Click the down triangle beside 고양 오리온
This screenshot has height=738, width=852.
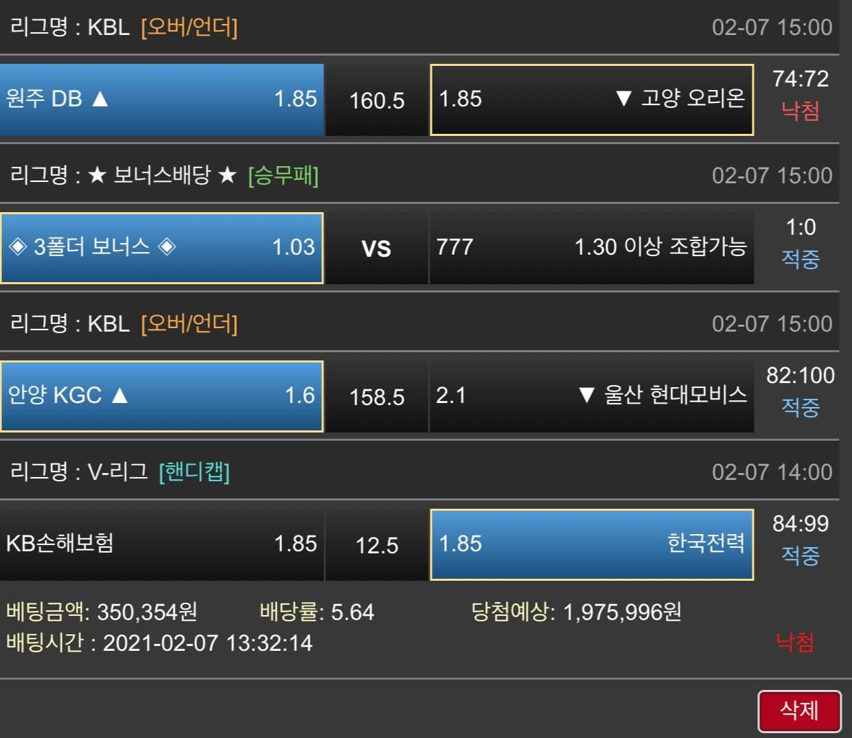623,99
